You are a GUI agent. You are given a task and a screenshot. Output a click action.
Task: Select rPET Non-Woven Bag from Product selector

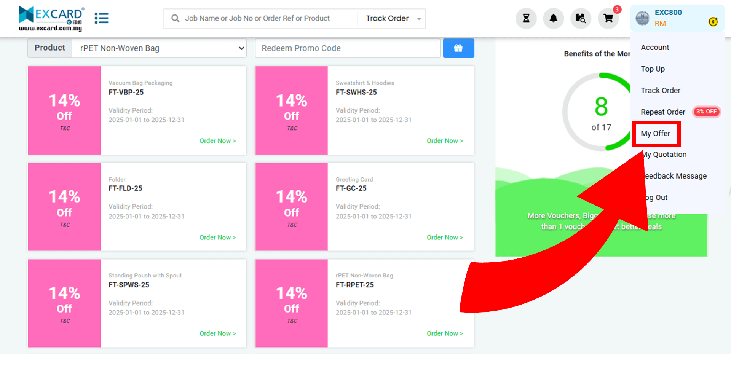159,48
